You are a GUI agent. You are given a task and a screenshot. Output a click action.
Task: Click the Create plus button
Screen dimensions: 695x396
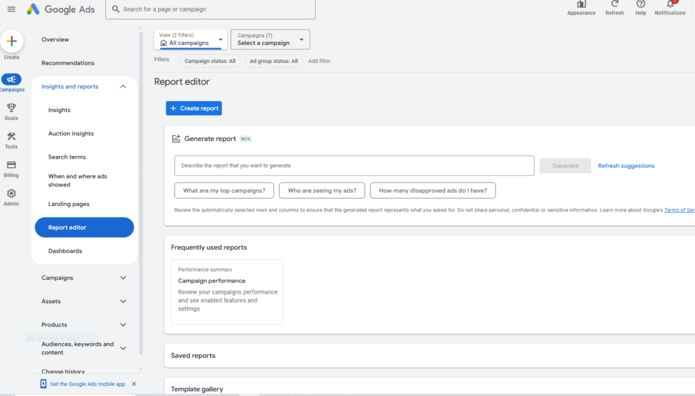[12, 41]
